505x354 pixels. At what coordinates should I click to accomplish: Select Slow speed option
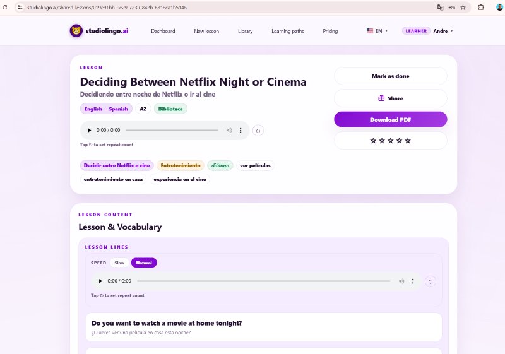[119, 263]
